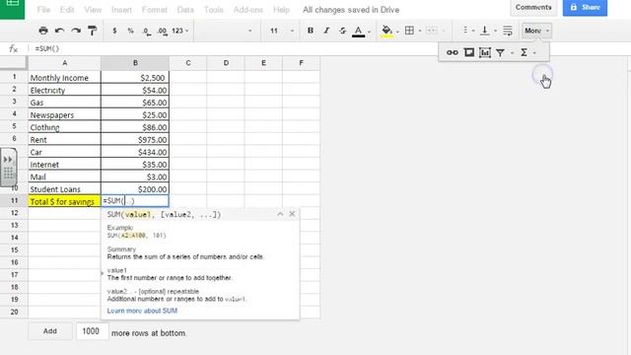
Task: Insert a chart
Action: click(485, 52)
